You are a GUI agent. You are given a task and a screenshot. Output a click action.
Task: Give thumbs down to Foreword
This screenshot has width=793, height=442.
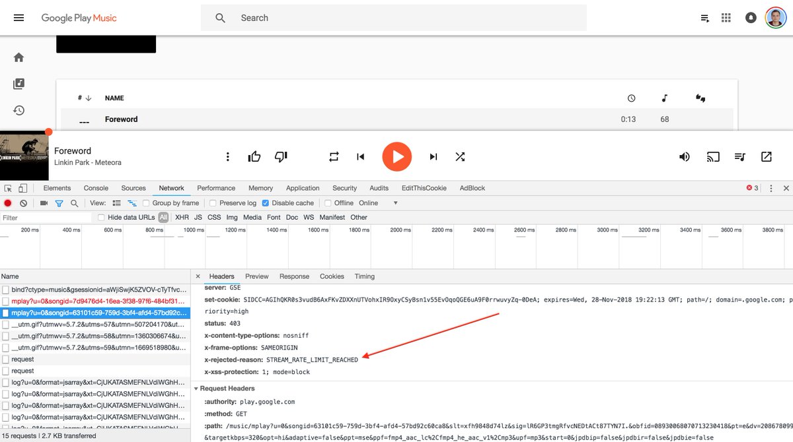(x=281, y=156)
